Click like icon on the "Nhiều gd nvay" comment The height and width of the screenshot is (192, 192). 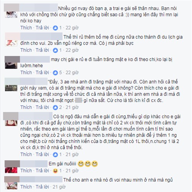pos(55,28)
